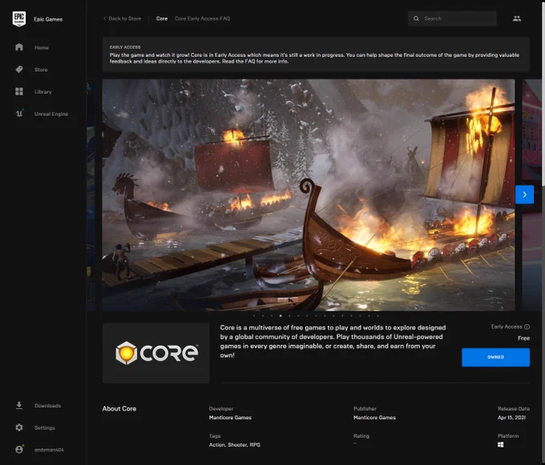
Task: Select the Core tab
Action: click(x=162, y=18)
